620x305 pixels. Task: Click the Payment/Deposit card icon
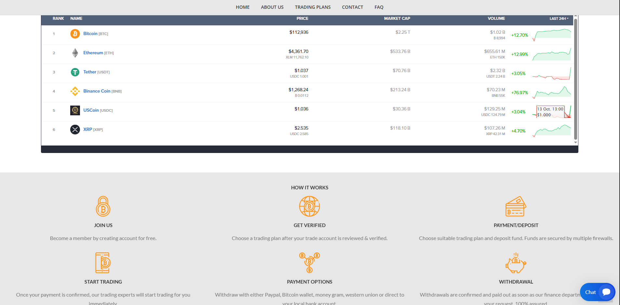pos(516,206)
